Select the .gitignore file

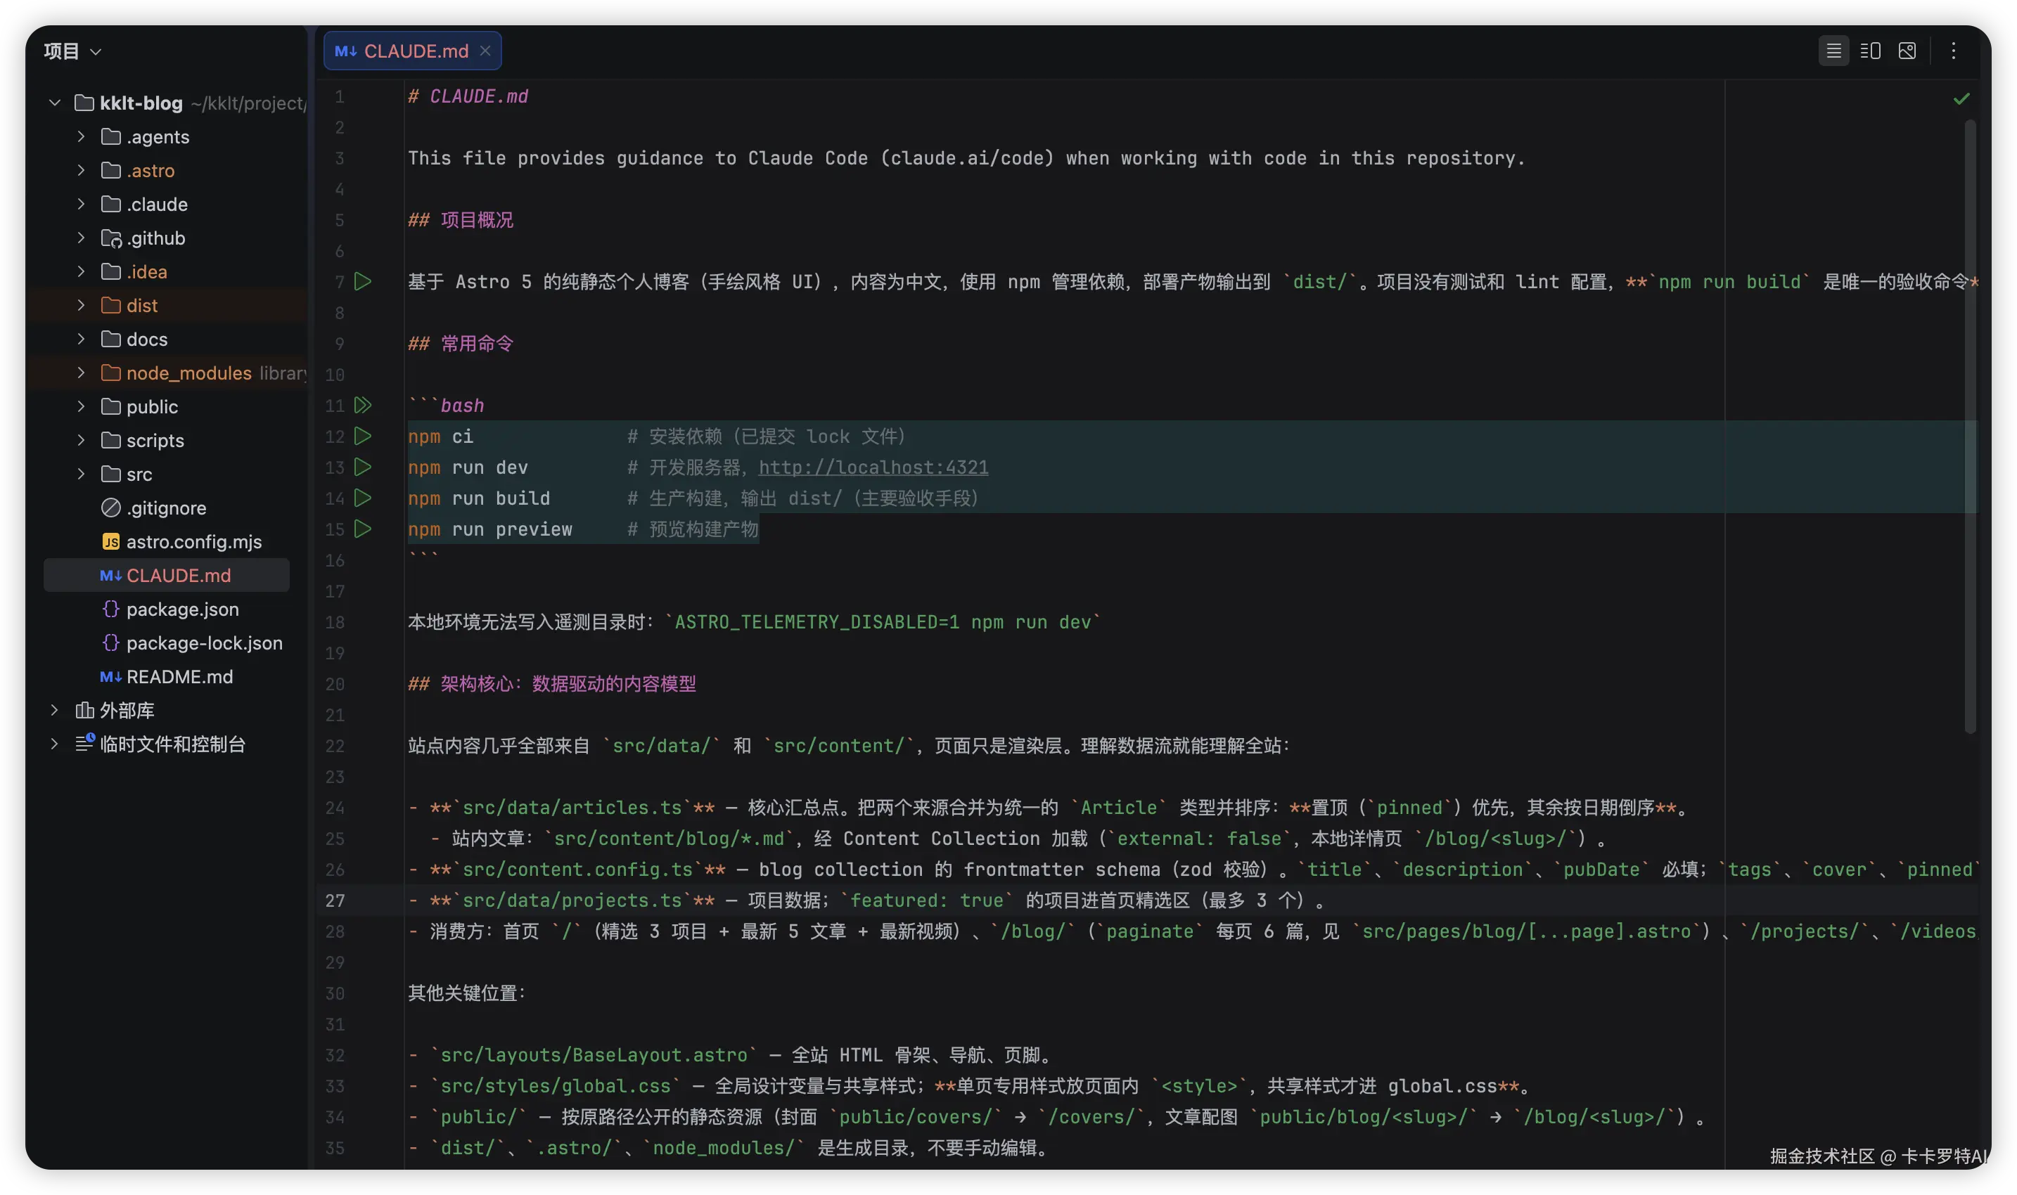click(x=167, y=508)
